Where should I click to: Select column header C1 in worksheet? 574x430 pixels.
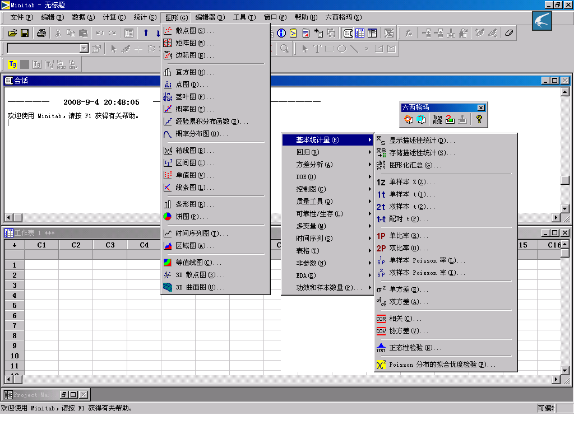pyautogui.click(x=41, y=245)
